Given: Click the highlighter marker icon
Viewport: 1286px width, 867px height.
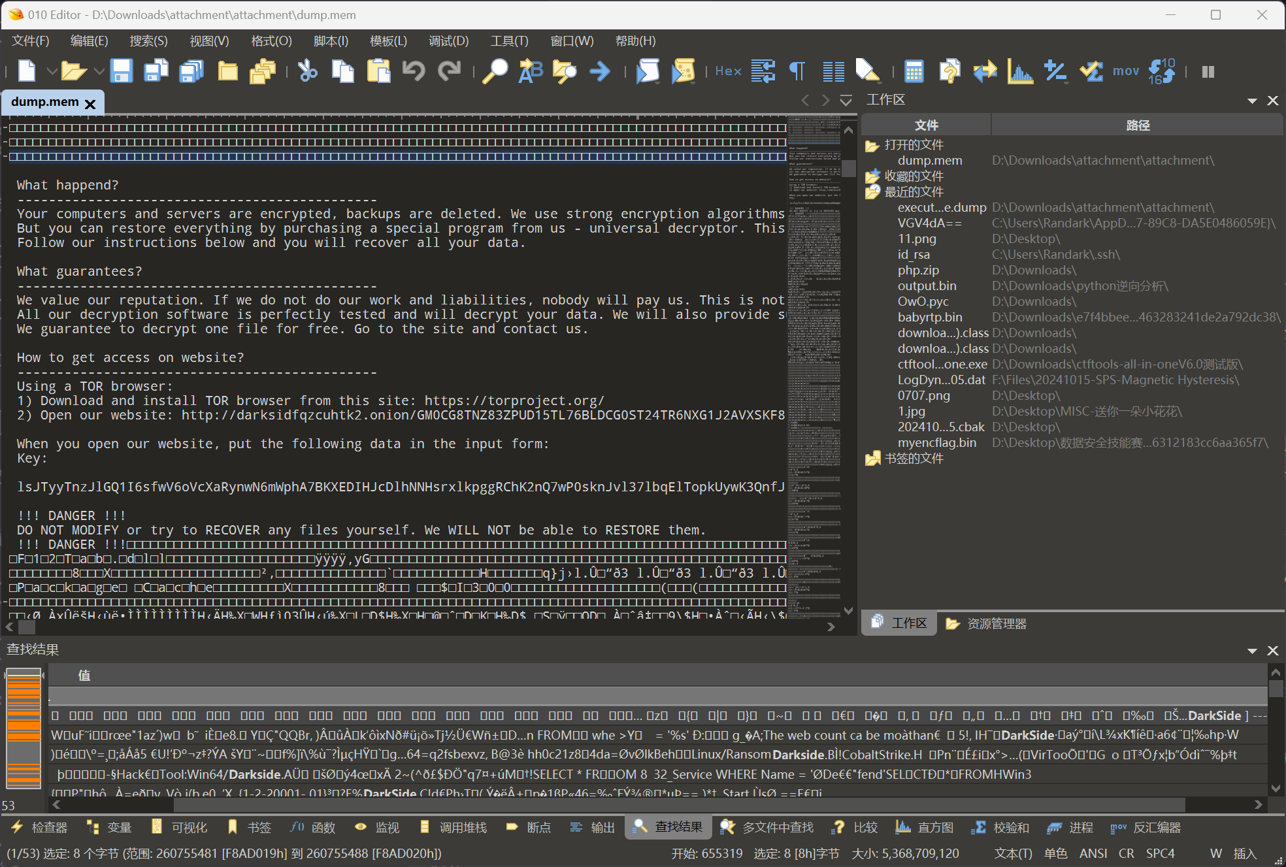Looking at the screenshot, I should pos(868,71).
